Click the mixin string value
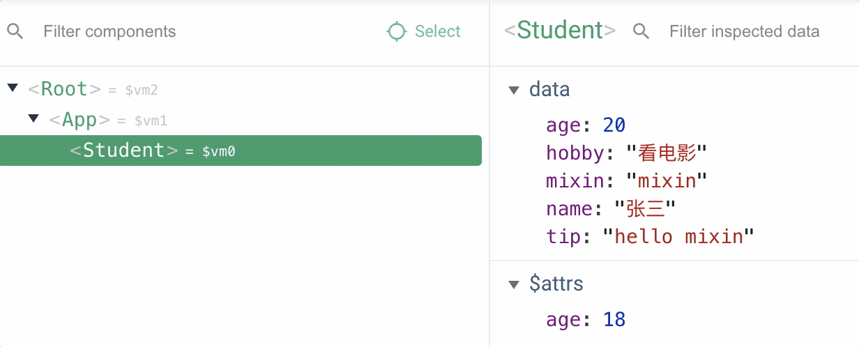This screenshot has width=859, height=347. point(667,181)
